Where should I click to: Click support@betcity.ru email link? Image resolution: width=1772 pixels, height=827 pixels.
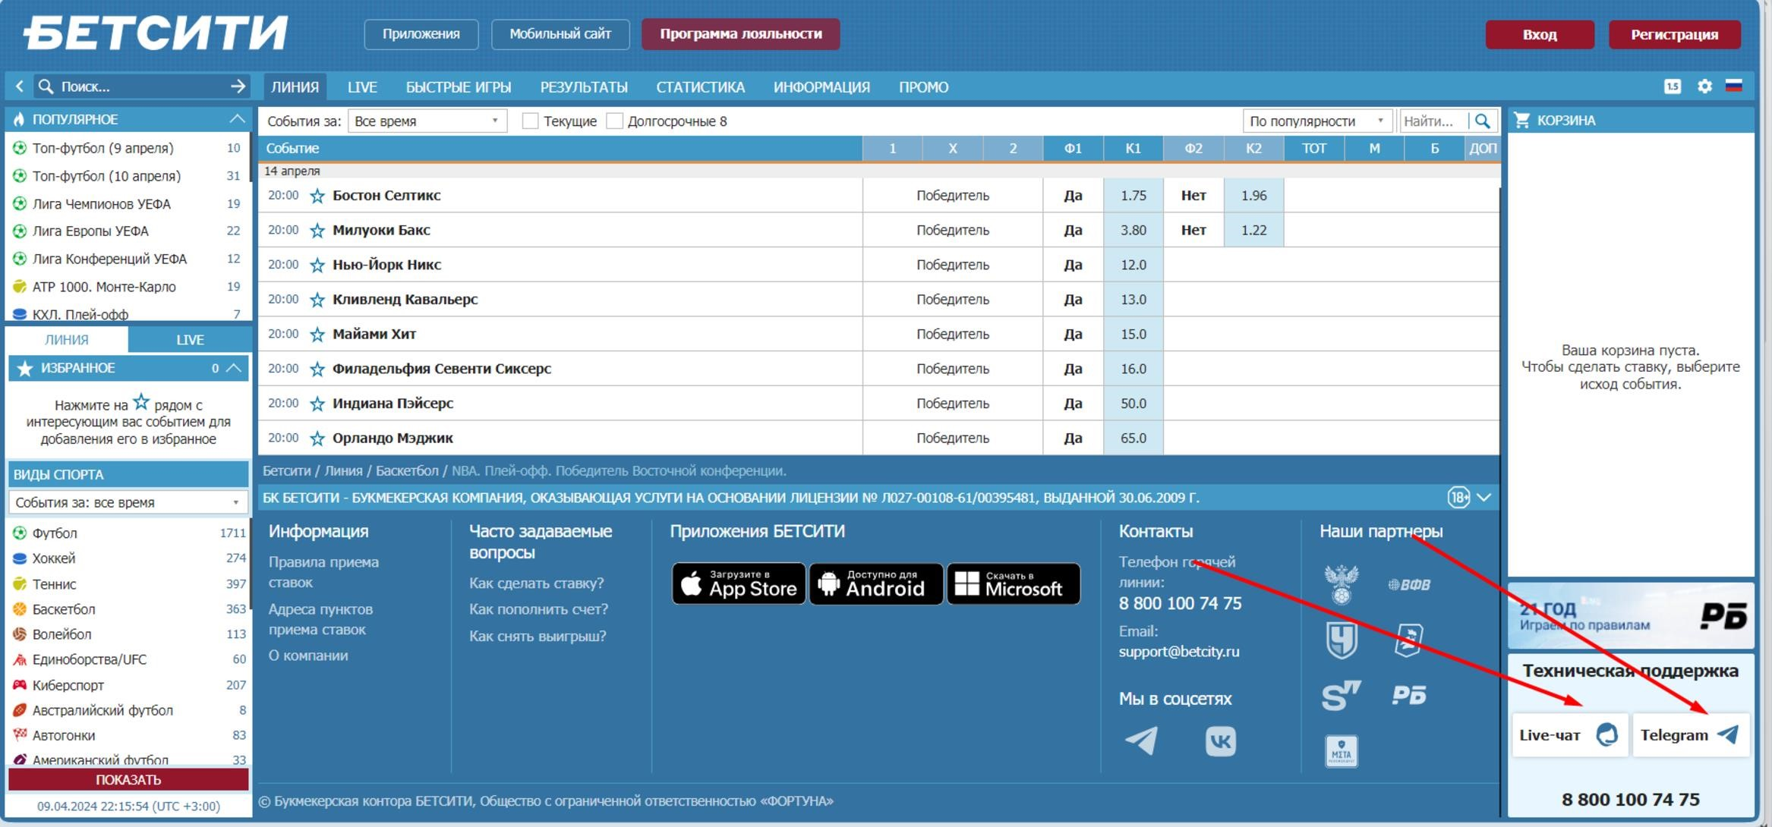point(1178,652)
